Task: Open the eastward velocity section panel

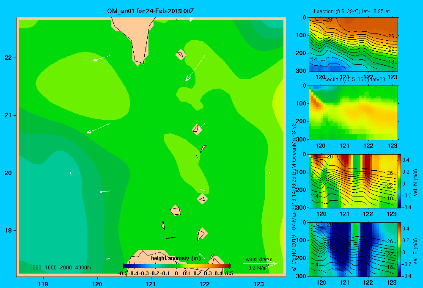Action: pos(353,249)
